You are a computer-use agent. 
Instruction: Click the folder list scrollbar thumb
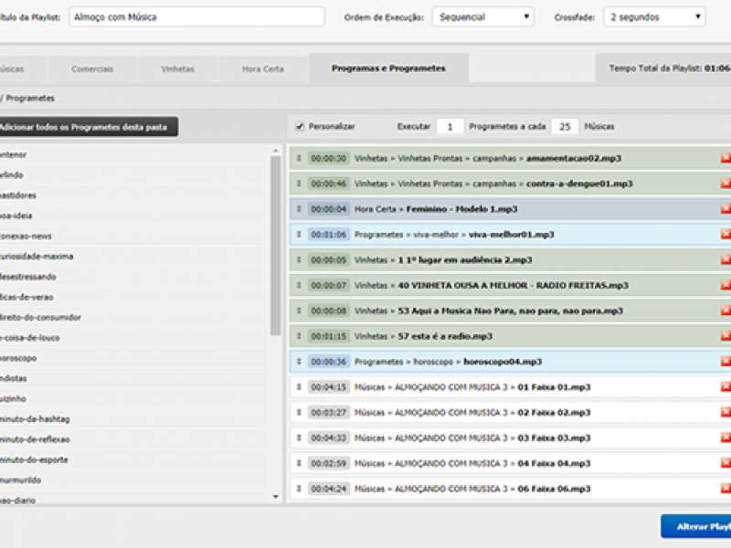coord(276,246)
